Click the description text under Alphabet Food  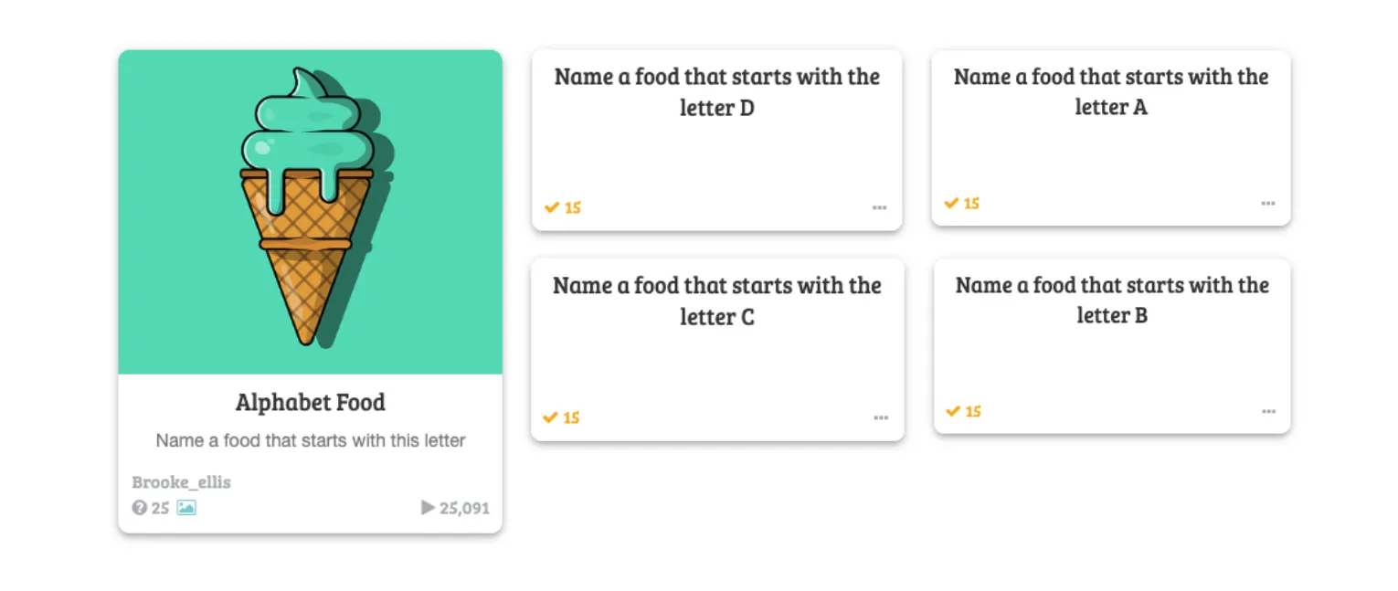[311, 440]
